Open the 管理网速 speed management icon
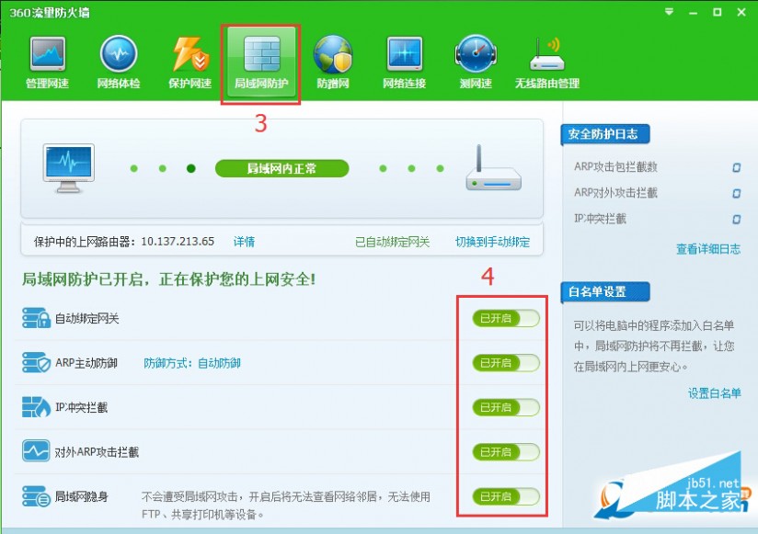Viewport: 758px width, 534px height. click(x=48, y=62)
